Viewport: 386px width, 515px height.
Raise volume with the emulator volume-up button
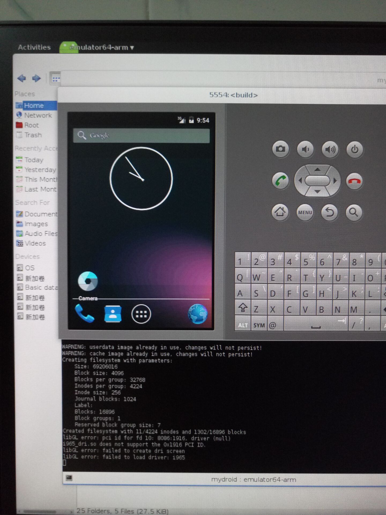click(x=330, y=149)
